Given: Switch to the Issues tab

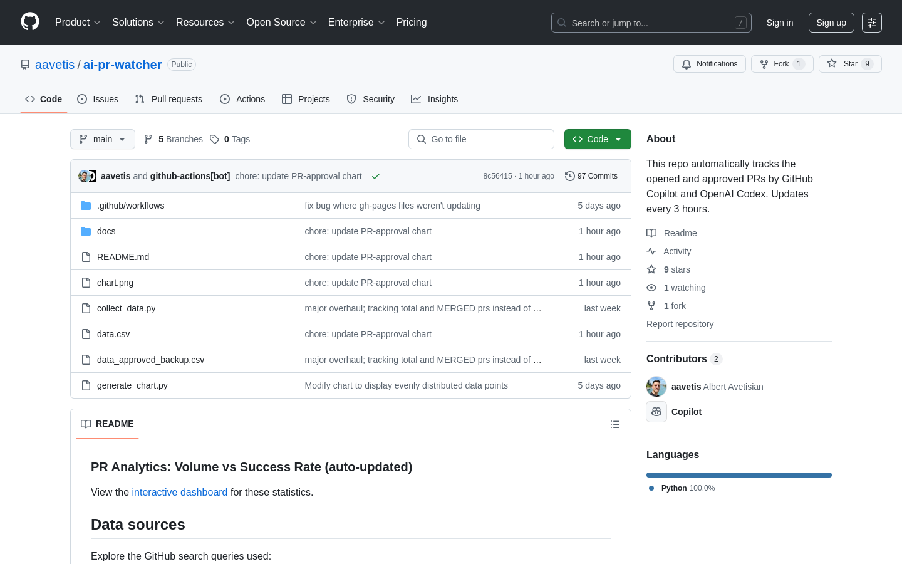Looking at the screenshot, I should click(98, 99).
